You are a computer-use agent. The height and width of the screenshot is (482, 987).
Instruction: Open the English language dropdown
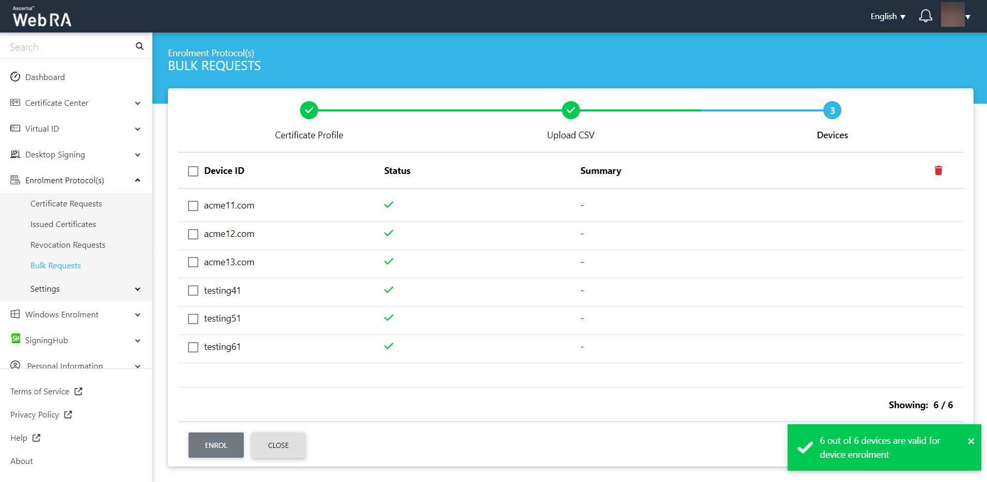[x=887, y=17]
